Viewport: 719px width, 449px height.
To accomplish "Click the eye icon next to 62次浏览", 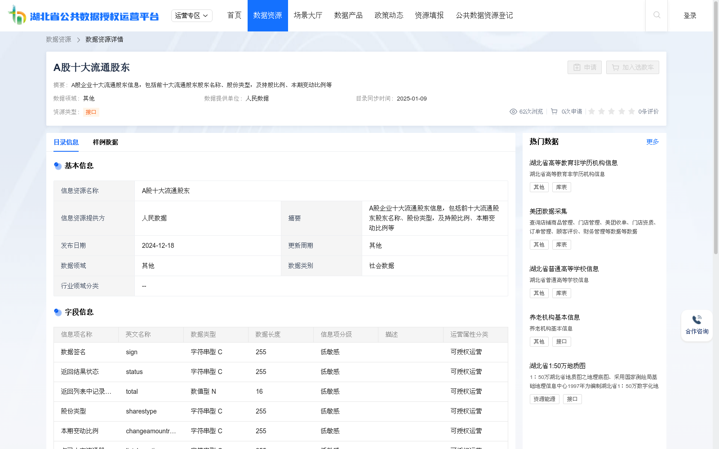I will click(513, 111).
